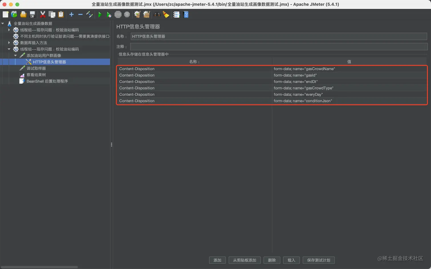The image size is (431, 269).
Task: Click the conditionJson value cell
Action: 349,101
